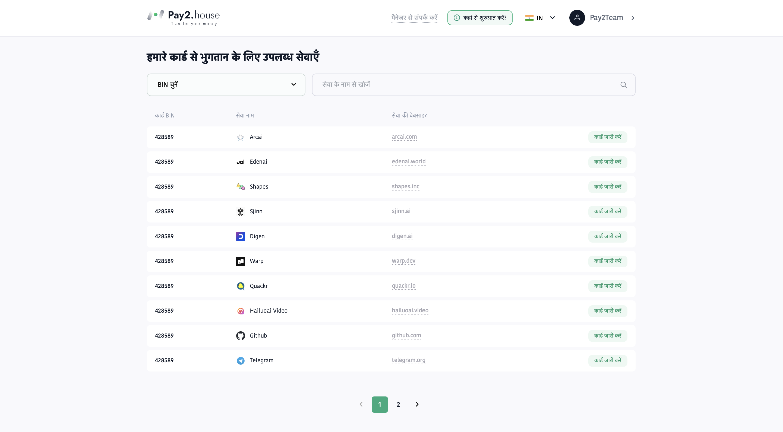Click the कार्ड BIN column header
The image size is (783, 432).
tap(165, 115)
